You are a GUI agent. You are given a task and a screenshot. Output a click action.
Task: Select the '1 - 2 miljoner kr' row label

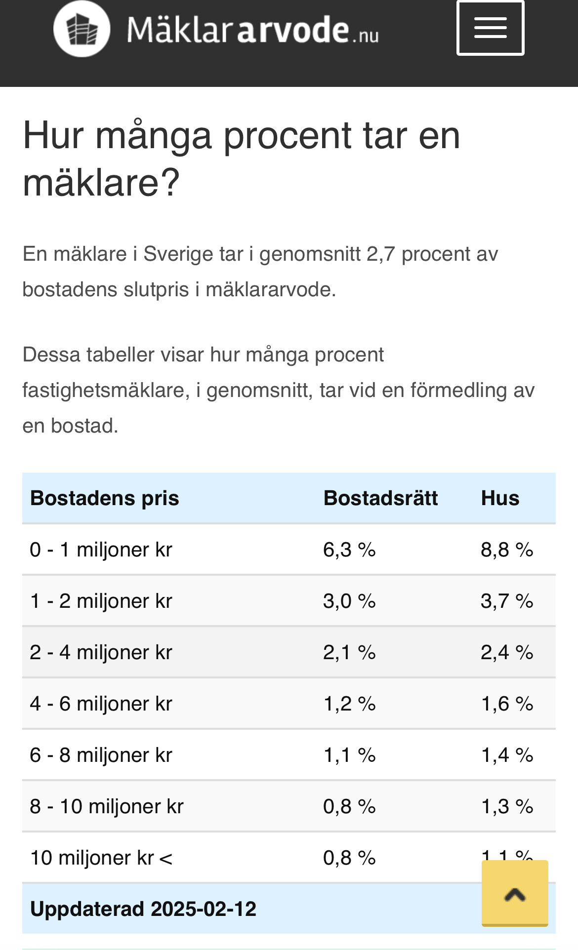pyautogui.click(x=101, y=601)
